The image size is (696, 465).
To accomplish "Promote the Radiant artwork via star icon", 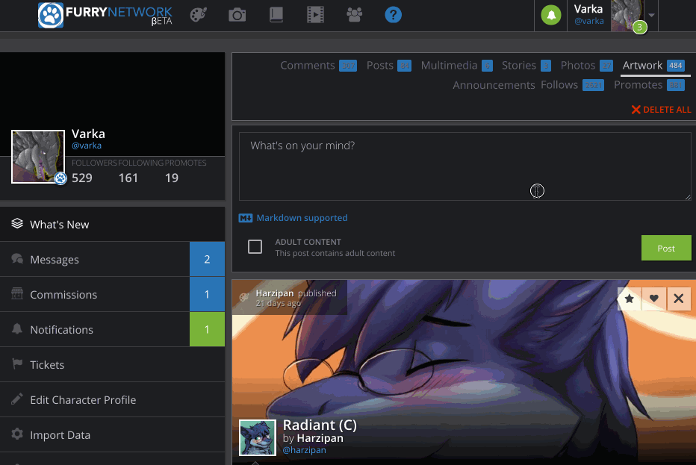I will coord(629,299).
